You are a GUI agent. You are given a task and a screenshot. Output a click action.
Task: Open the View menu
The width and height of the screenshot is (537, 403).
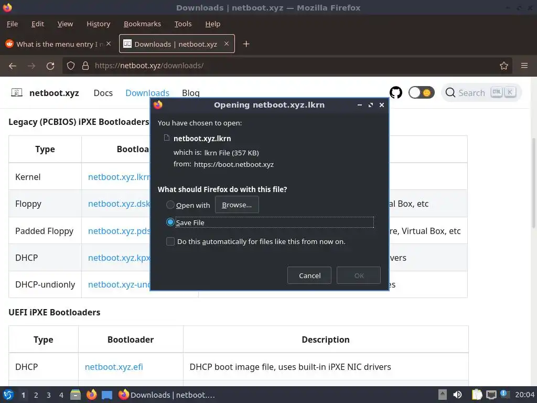pyautogui.click(x=65, y=24)
